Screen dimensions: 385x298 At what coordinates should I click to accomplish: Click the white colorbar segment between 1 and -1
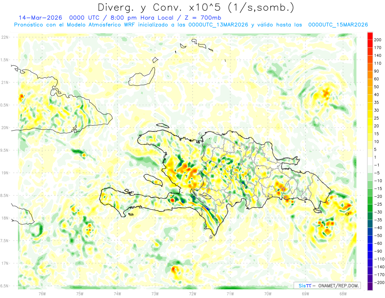pos(370,161)
